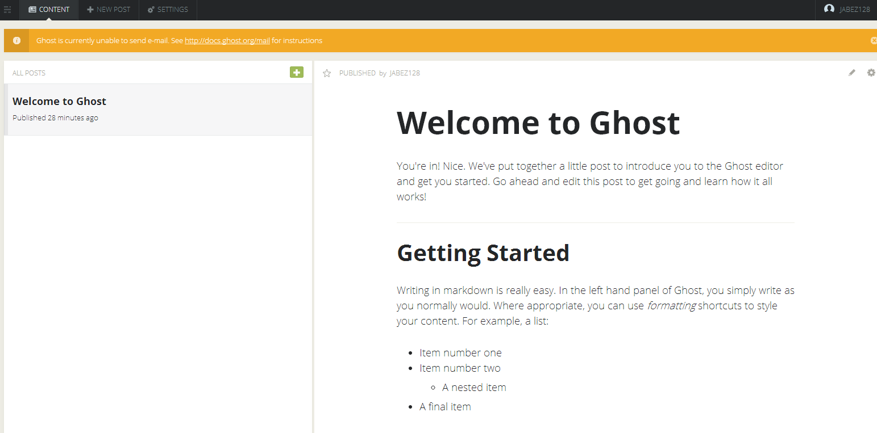Click the Getting Started heading
877x433 pixels.
click(x=483, y=253)
